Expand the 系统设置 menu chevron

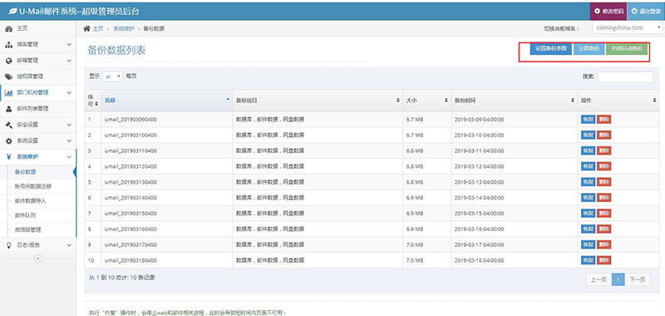[x=69, y=141]
